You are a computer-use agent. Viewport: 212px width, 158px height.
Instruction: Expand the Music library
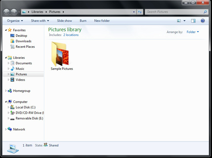pyautogui.click(x=8, y=69)
